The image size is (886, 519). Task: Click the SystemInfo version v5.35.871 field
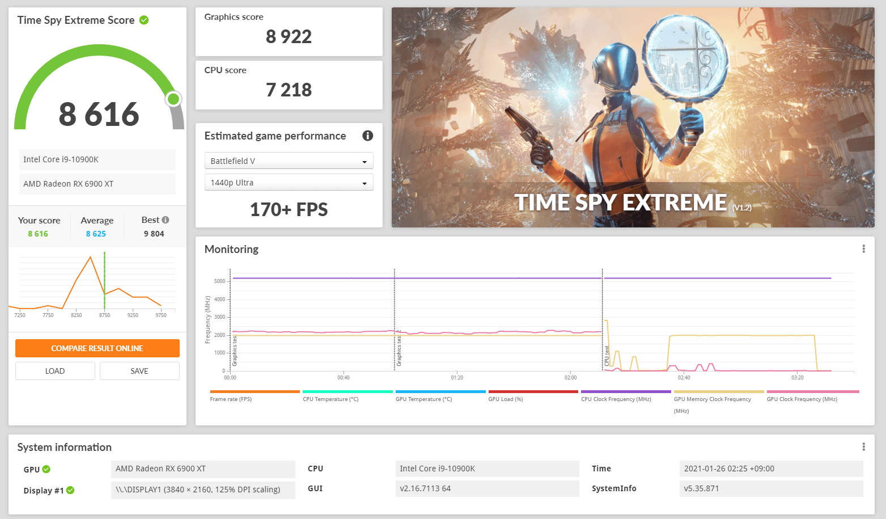[771, 488]
